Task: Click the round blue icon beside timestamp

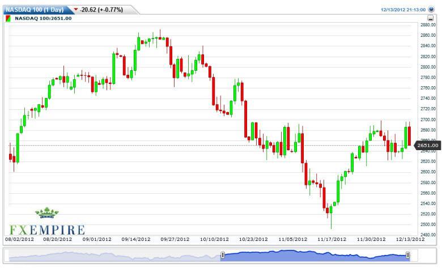Action: point(431,10)
